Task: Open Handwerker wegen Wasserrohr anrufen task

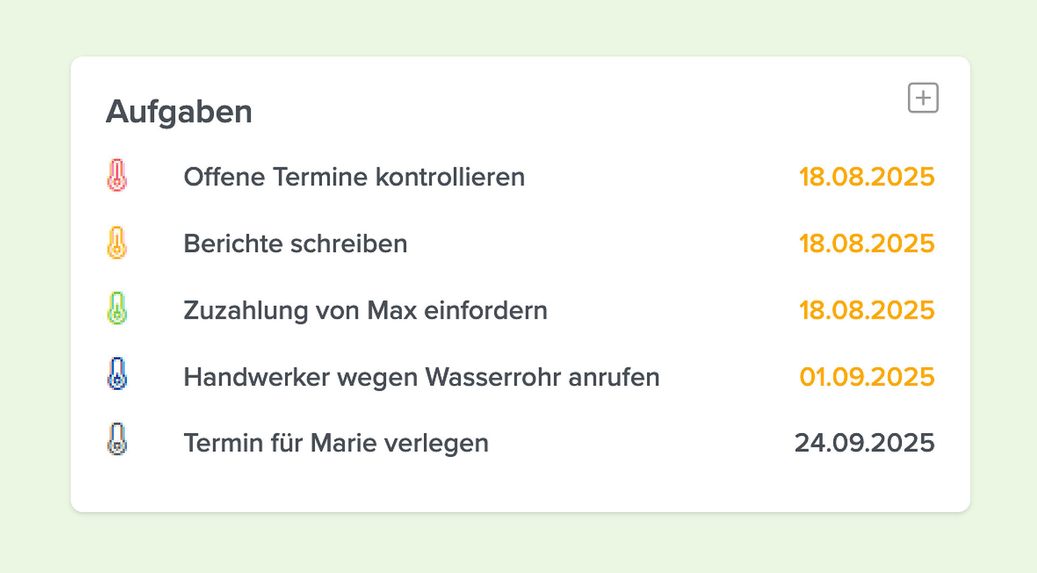Action: point(422,376)
